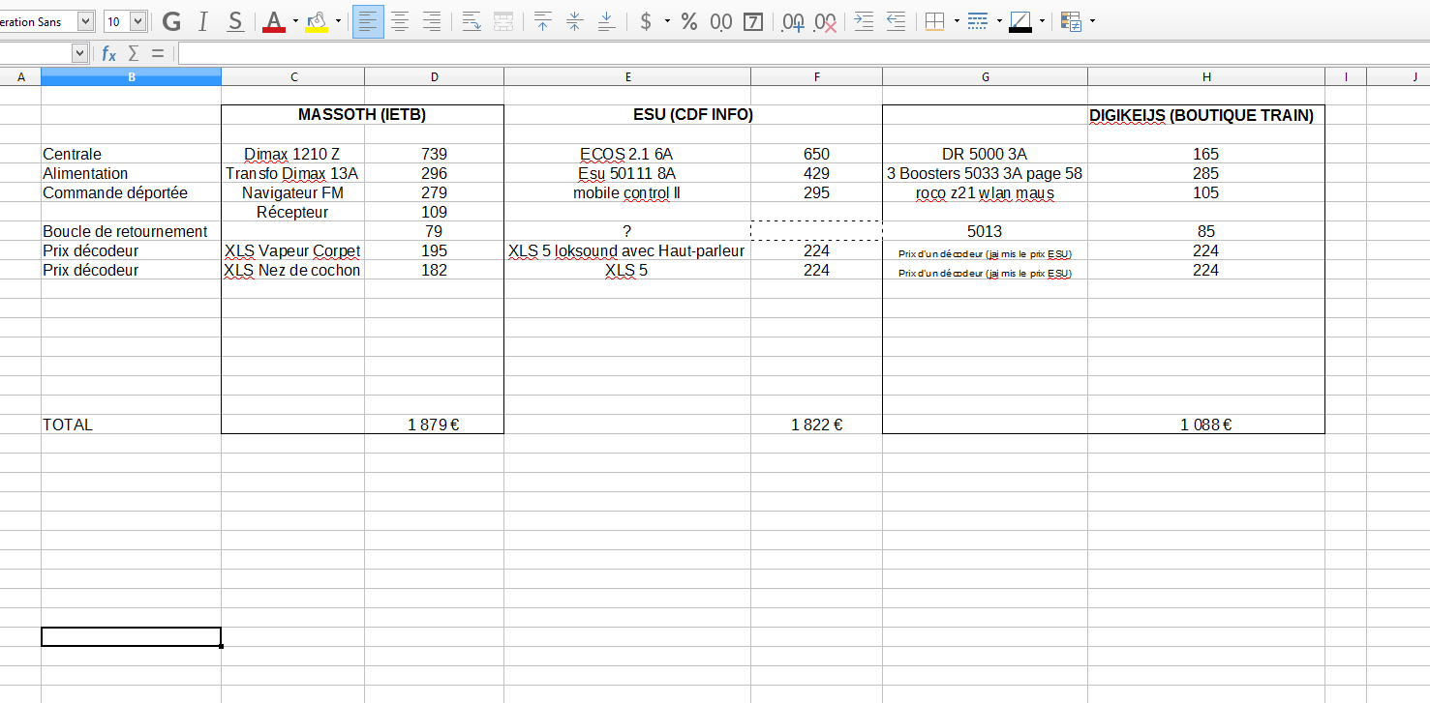Select the question mark cell
Screen dimensions: 1430x703
click(x=627, y=231)
